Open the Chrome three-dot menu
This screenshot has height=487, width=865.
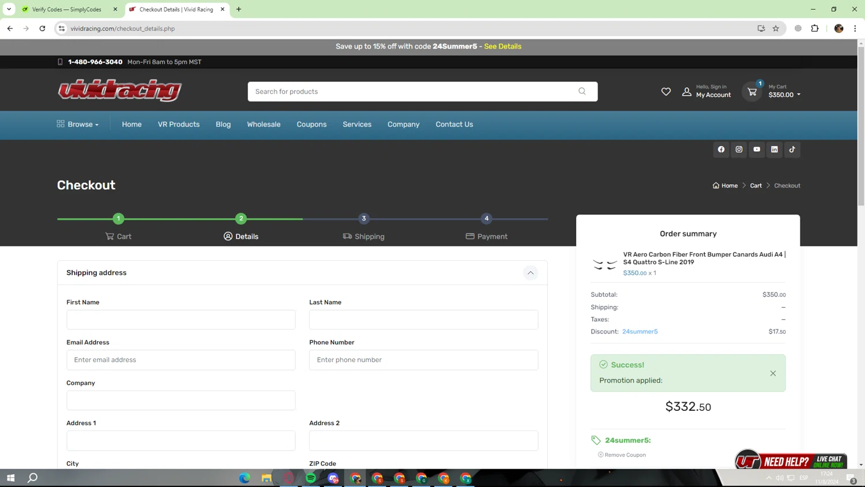[x=855, y=28]
